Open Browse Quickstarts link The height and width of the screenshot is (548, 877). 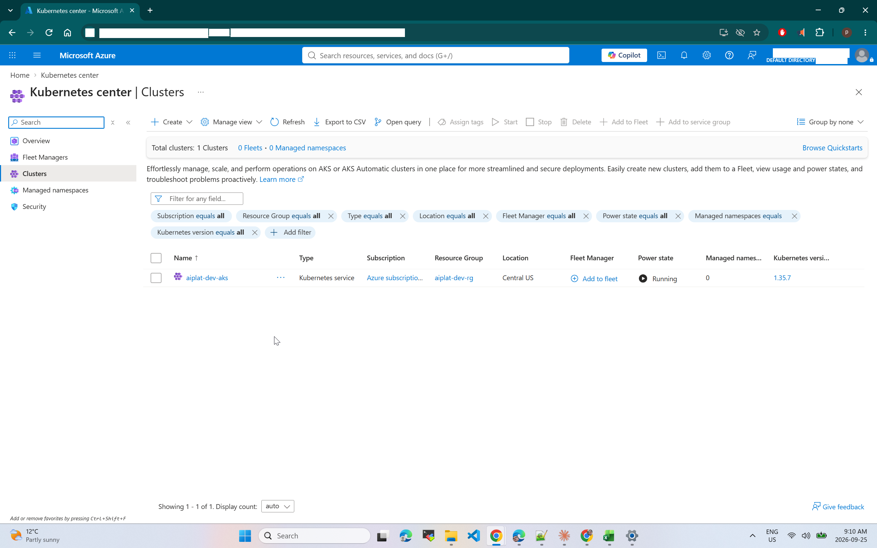pyautogui.click(x=832, y=148)
